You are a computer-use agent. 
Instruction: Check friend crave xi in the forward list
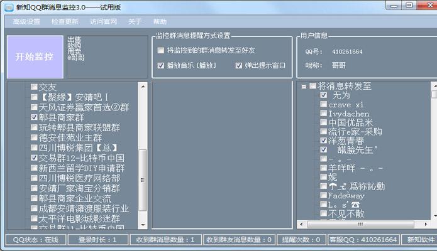tap(323, 105)
